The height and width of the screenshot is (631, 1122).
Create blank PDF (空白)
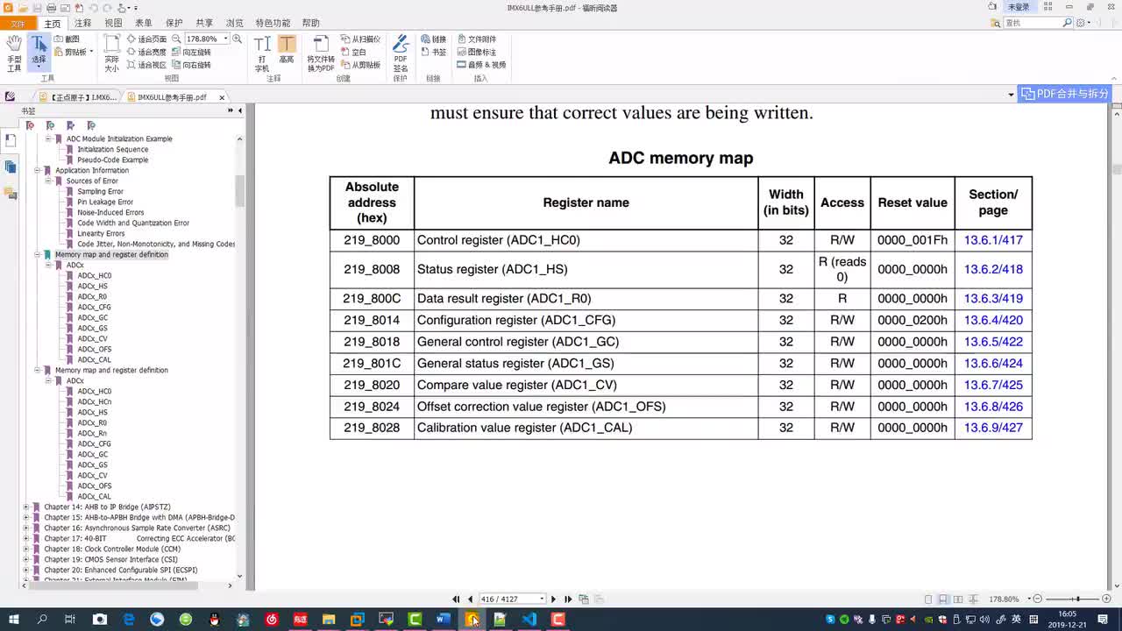coord(354,52)
